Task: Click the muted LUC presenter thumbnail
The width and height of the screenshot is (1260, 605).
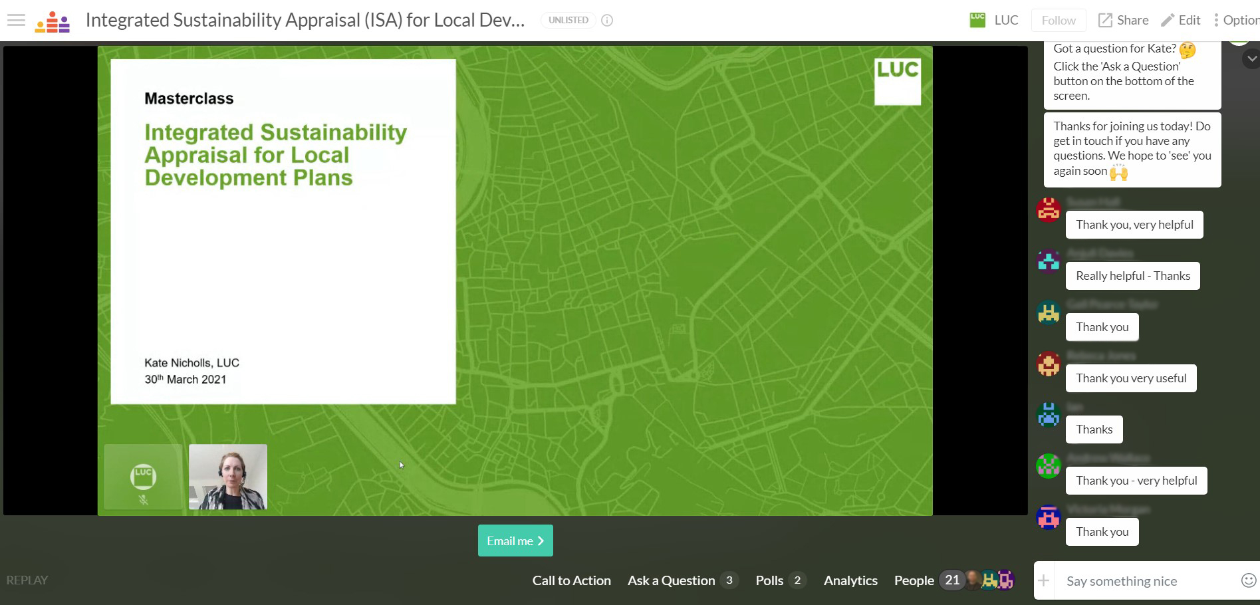Action: pyautogui.click(x=143, y=477)
